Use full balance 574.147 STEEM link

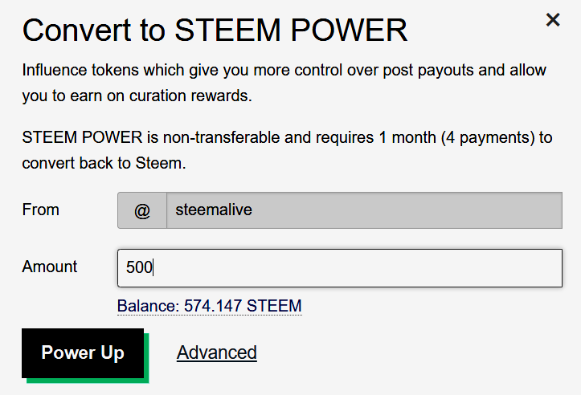(x=209, y=306)
